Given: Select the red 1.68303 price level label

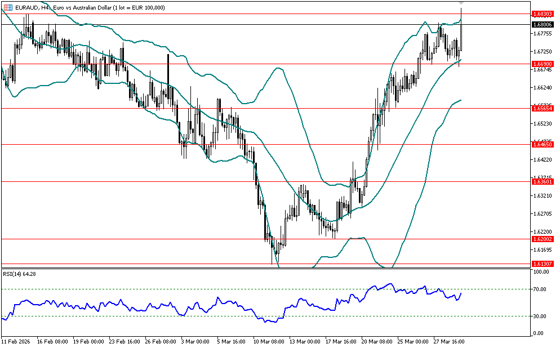Looking at the screenshot, I should pos(542,14).
